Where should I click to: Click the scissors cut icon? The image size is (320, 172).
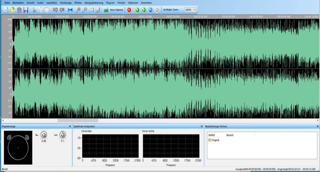[x=34, y=10]
